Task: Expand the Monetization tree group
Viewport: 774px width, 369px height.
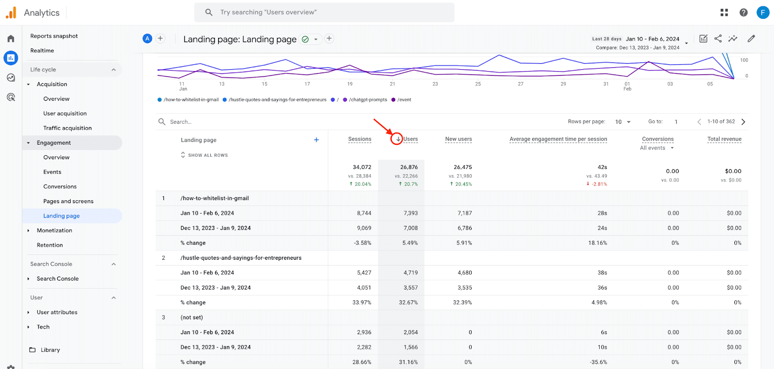Action: (x=29, y=231)
